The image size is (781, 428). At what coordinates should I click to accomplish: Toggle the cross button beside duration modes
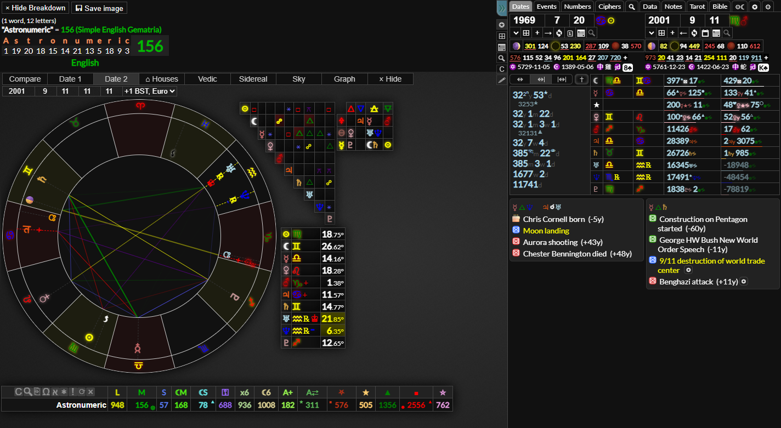coord(582,79)
